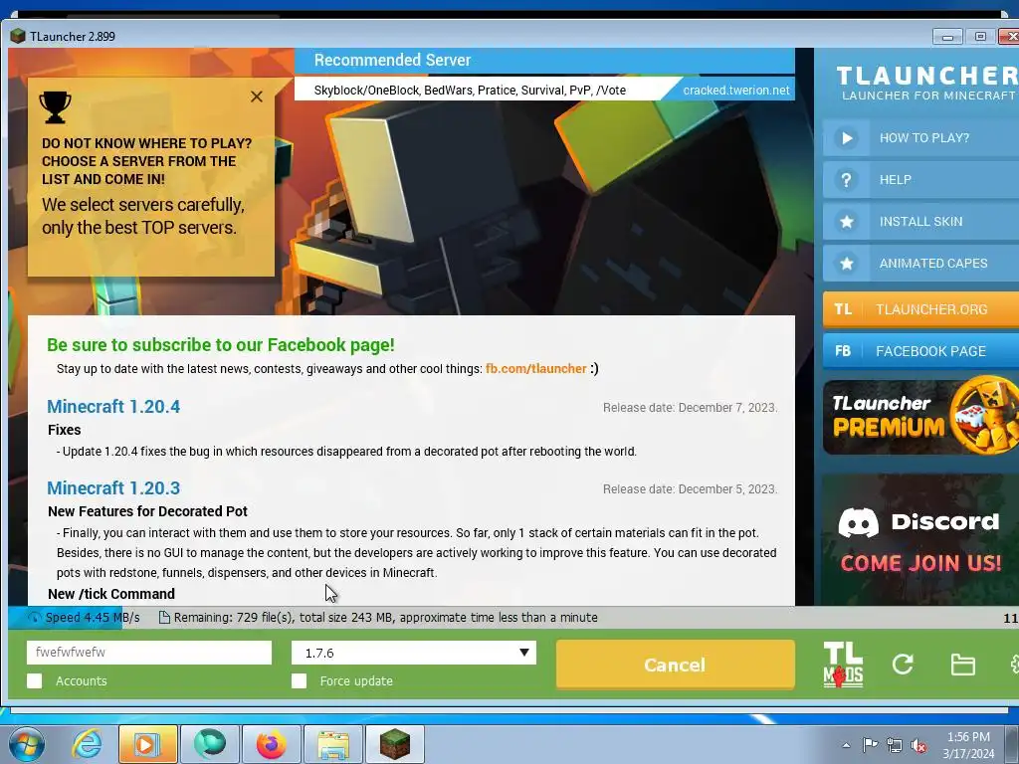Click the remaining files status text
The image size is (1019, 764).
pos(385,617)
